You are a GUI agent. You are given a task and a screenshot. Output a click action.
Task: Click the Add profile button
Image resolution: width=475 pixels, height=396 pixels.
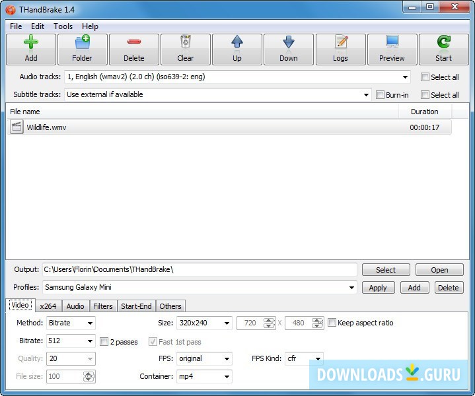coord(414,288)
